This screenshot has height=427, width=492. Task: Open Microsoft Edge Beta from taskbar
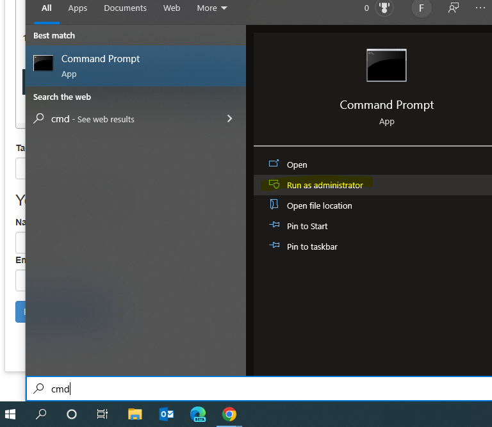[x=198, y=414]
